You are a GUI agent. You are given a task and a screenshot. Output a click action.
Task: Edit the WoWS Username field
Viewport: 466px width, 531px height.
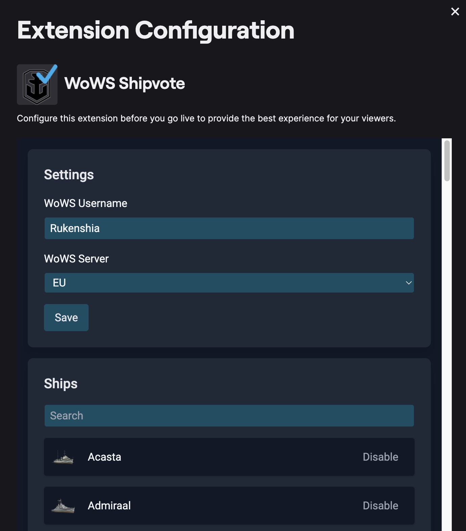click(229, 228)
